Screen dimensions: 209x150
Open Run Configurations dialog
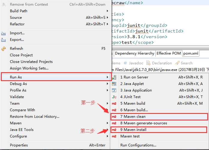pyautogui.click(x=138, y=145)
